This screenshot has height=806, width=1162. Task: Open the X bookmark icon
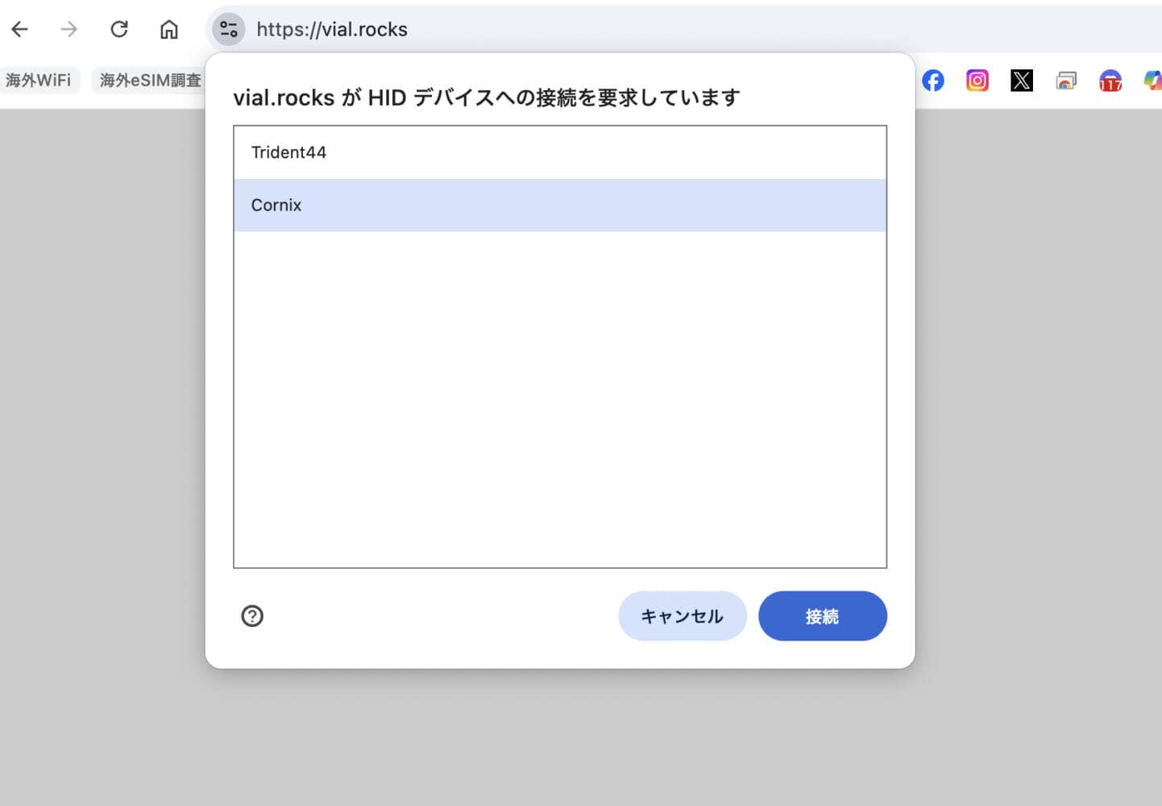tap(1021, 80)
